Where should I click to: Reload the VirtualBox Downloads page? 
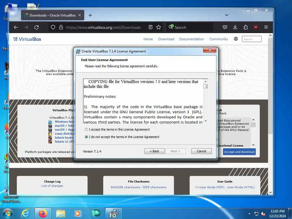(36, 27)
